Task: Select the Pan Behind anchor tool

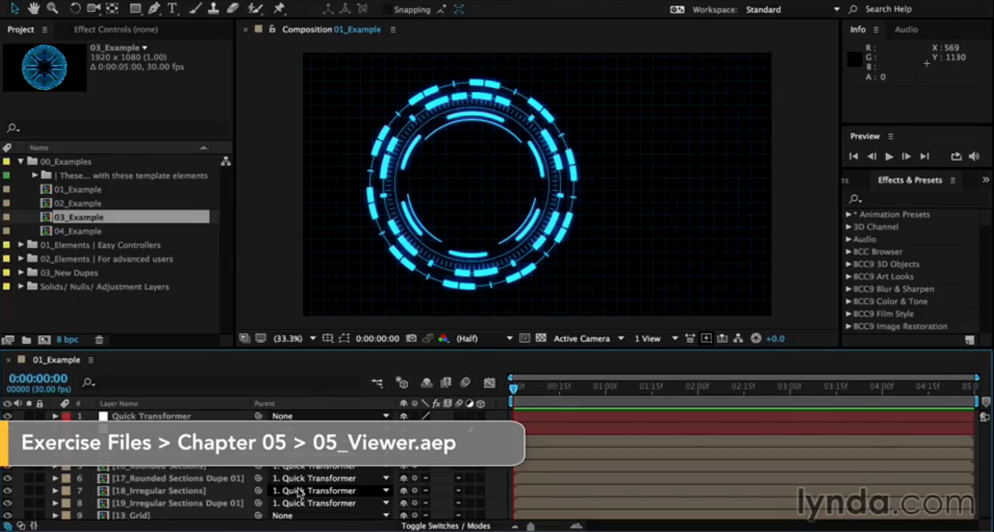Action: (x=112, y=8)
